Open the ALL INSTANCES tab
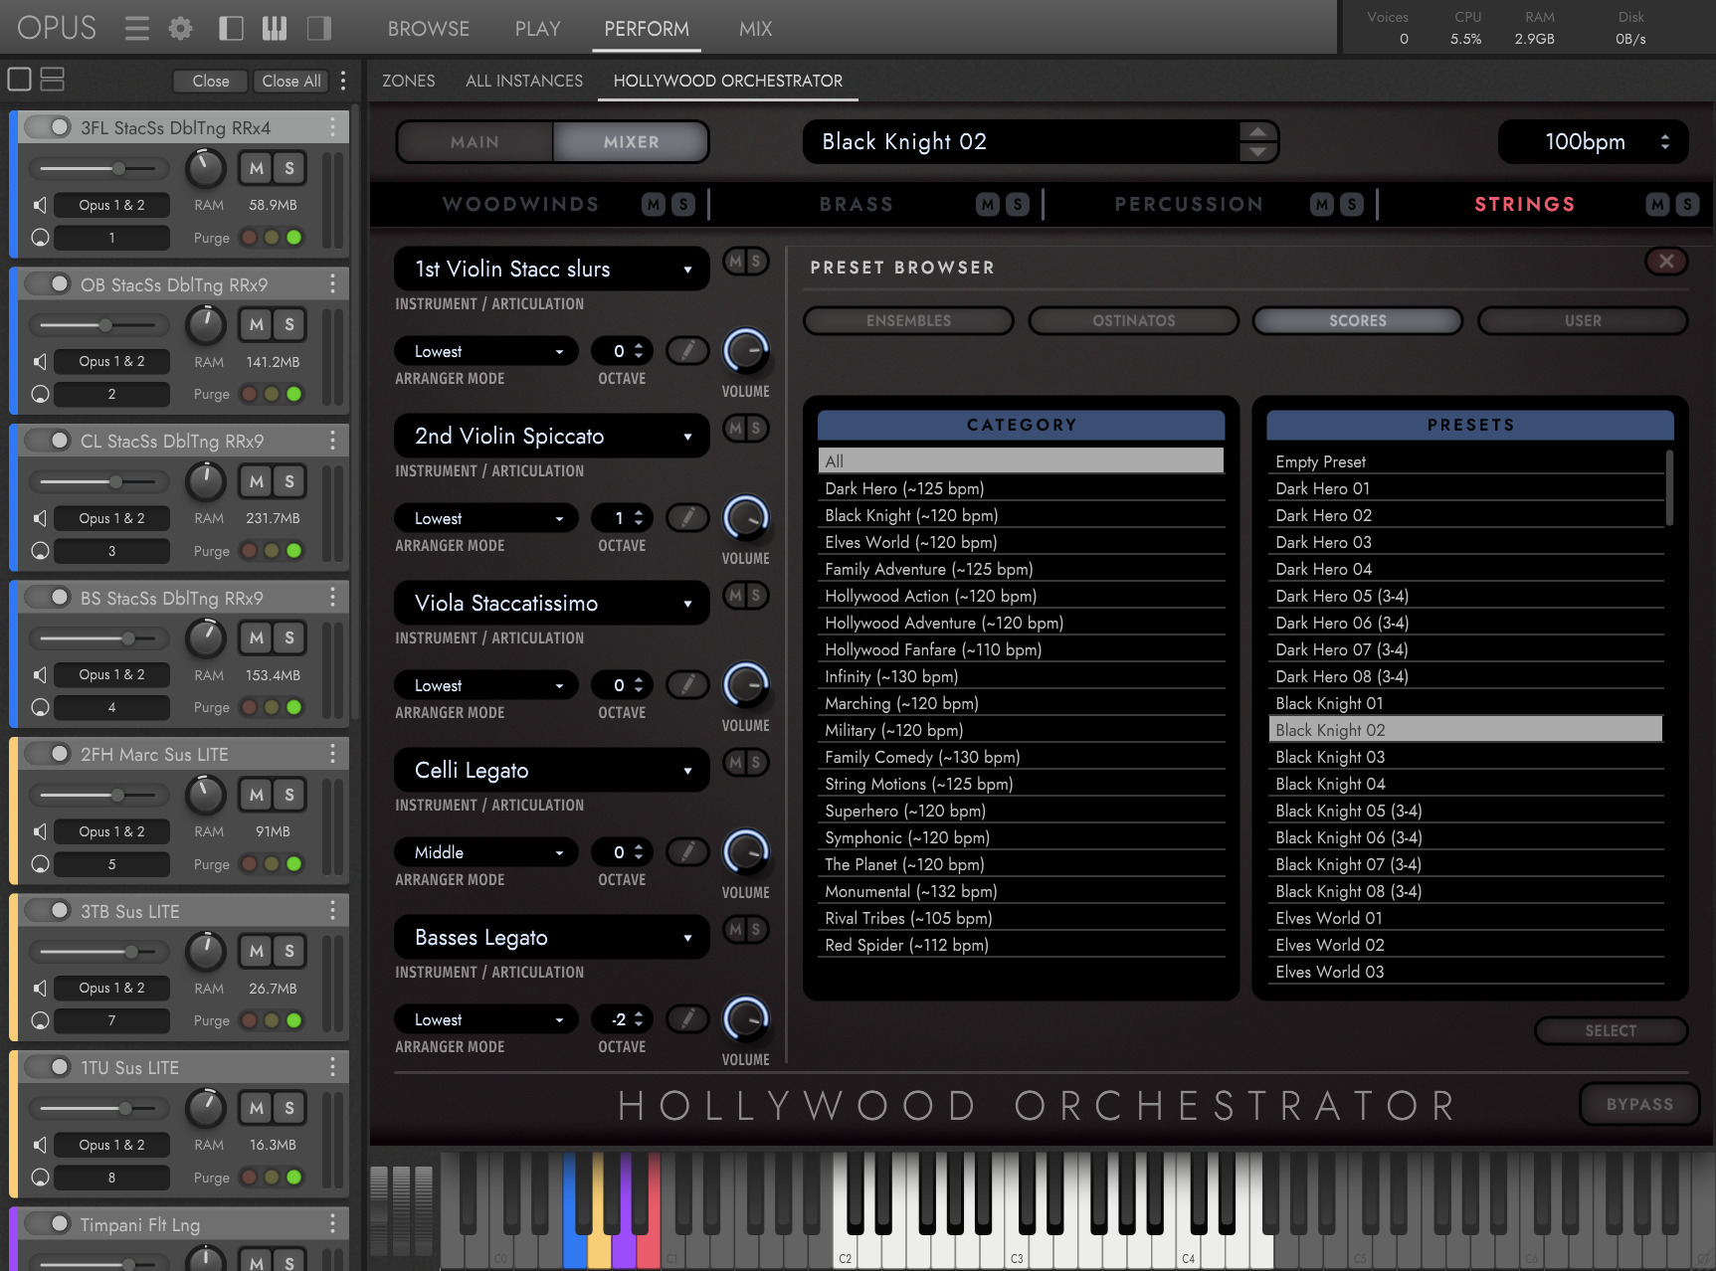Image resolution: width=1716 pixels, height=1271 pixels. tap(524, 81)
